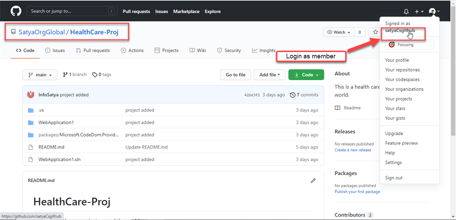Click the InfoSatya author avatar
Screen dimensions: 456x220
coord(31,95)
